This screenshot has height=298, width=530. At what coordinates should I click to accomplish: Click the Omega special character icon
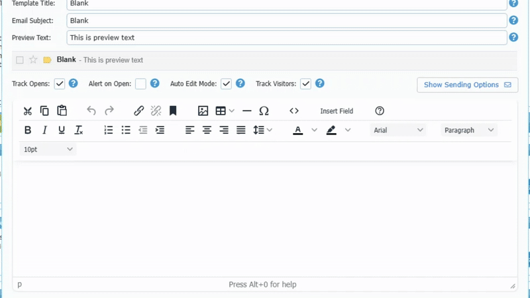[x=264, y=111]
